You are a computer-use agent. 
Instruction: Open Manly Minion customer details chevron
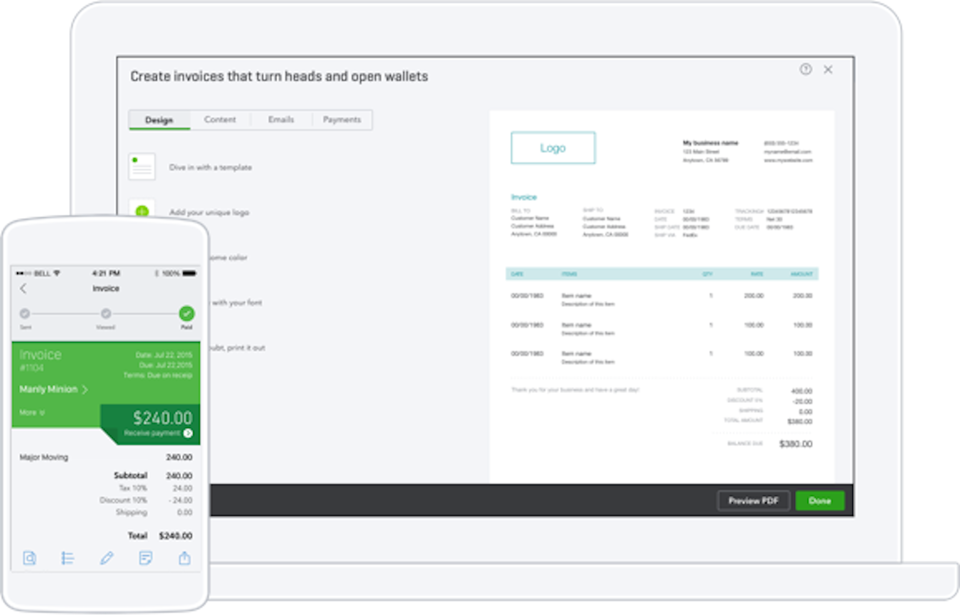(85, 390)
